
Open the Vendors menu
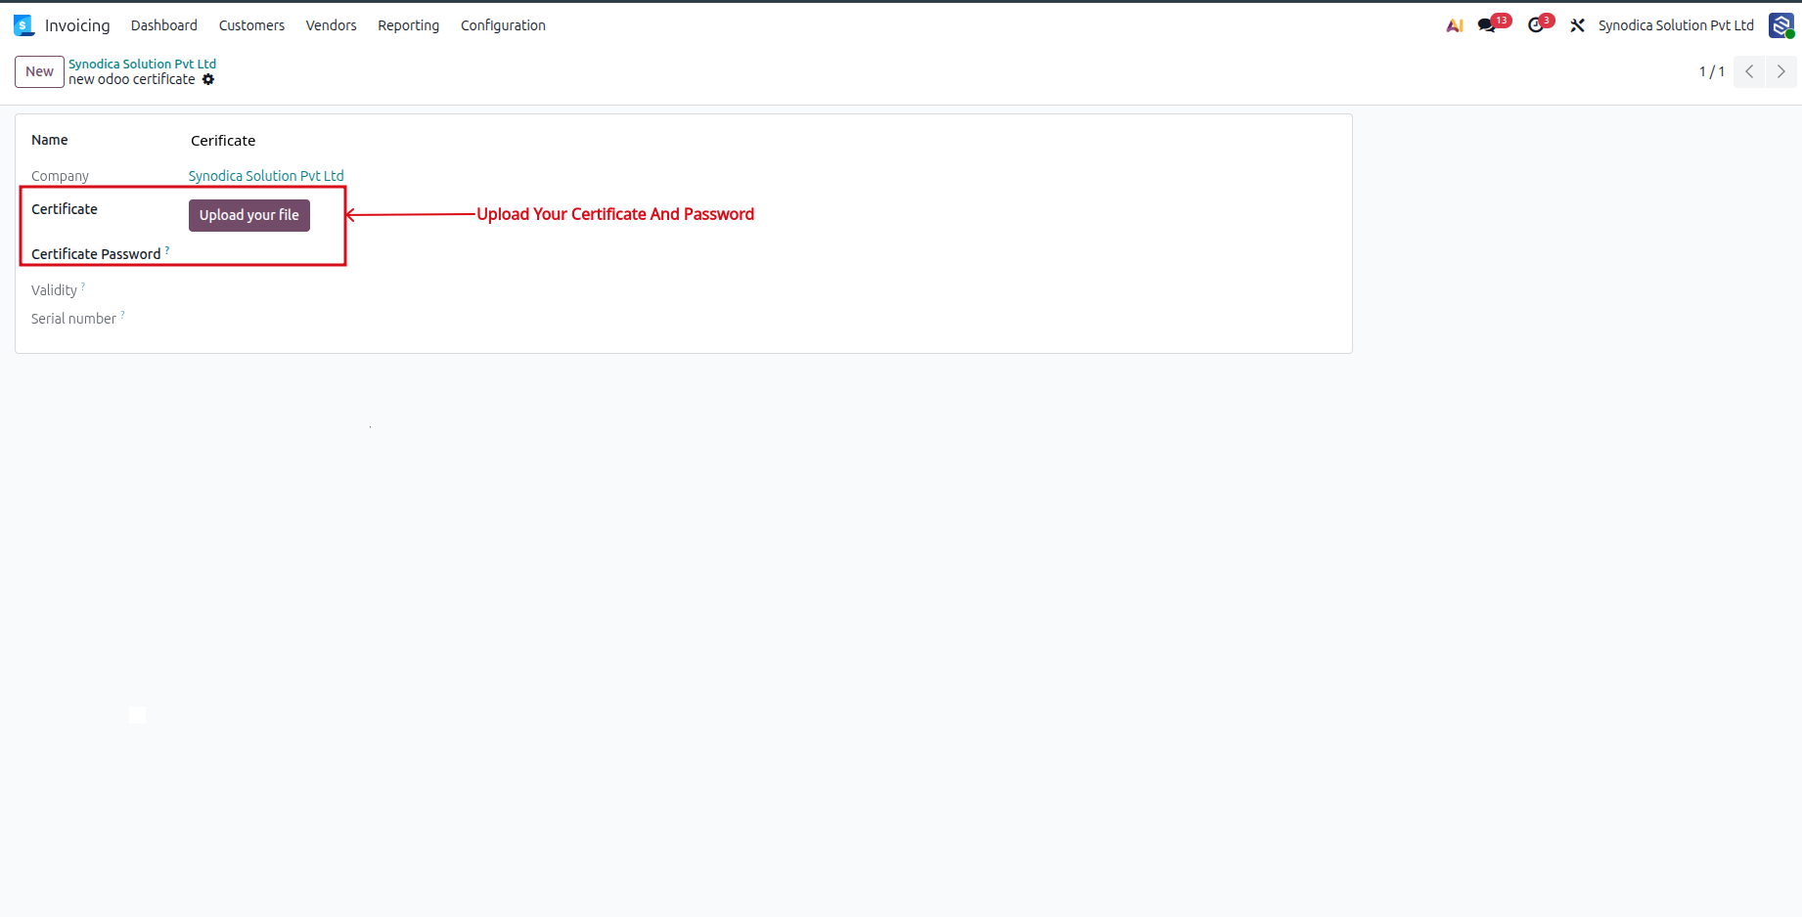pos(331,25)
